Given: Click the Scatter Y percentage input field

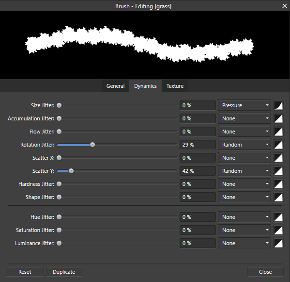Looking at the screenshot, I should coord(198,171).
